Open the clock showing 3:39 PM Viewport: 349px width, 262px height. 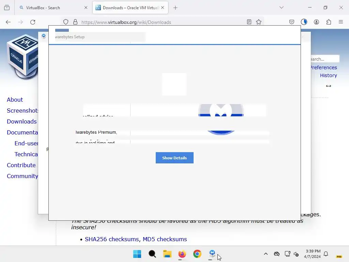tap(313, 254)
